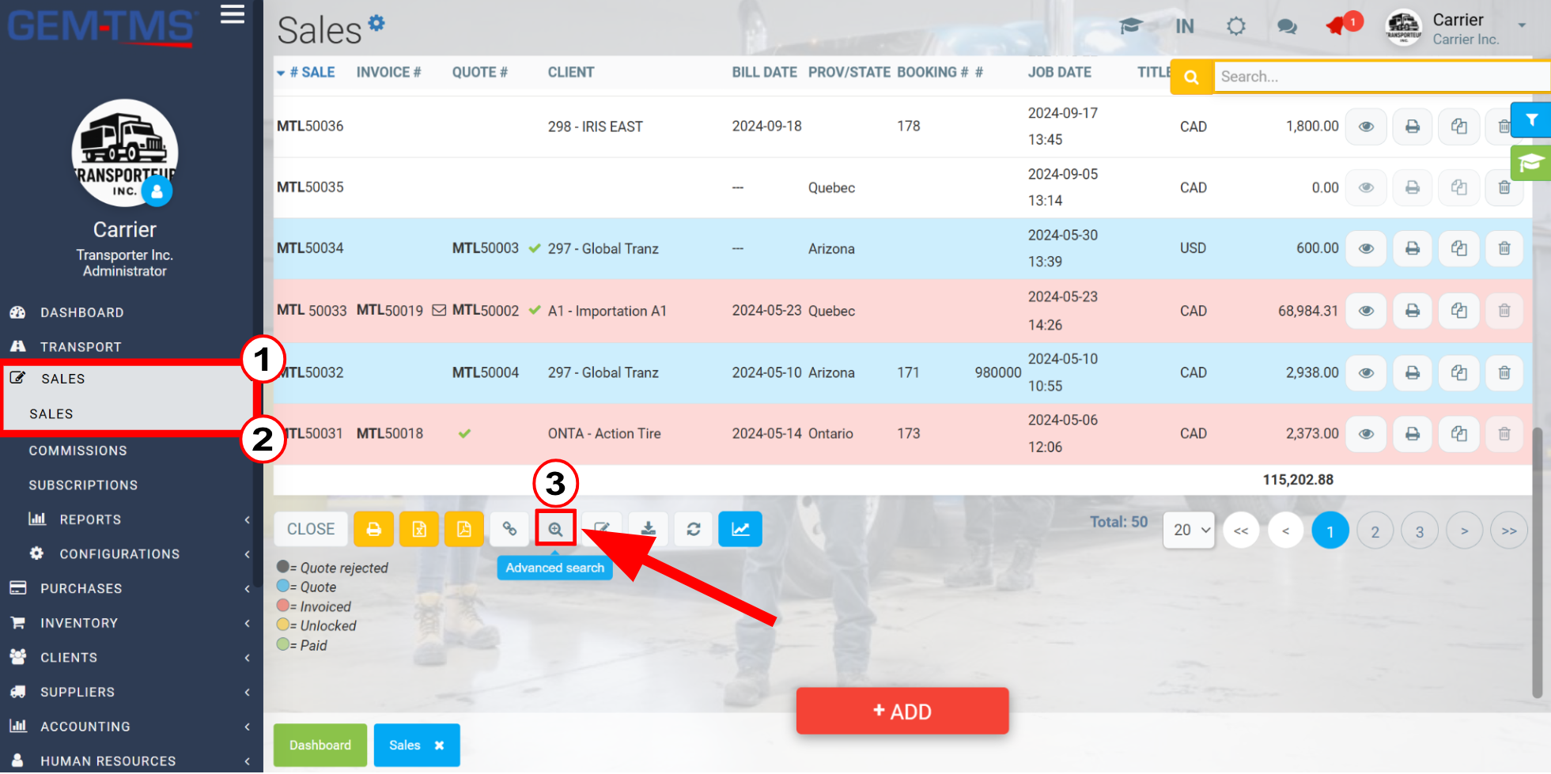This screenshot has width=1551, height=774.
Task: Open Commissions in the sidebar menu
Action: tap(78, 451)
